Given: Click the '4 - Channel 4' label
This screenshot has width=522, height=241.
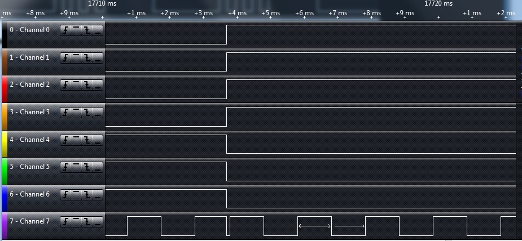Looking at the screenshot, I should click(30, 140).
